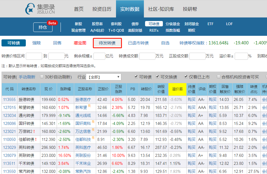The image size is (267, 174).
Task: Open the 投资日历 page
Action: (101, 9)
